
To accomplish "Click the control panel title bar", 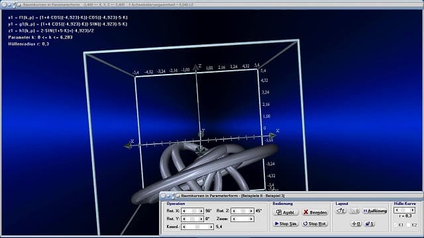I will pyautogui.click(x=291, y=196).
